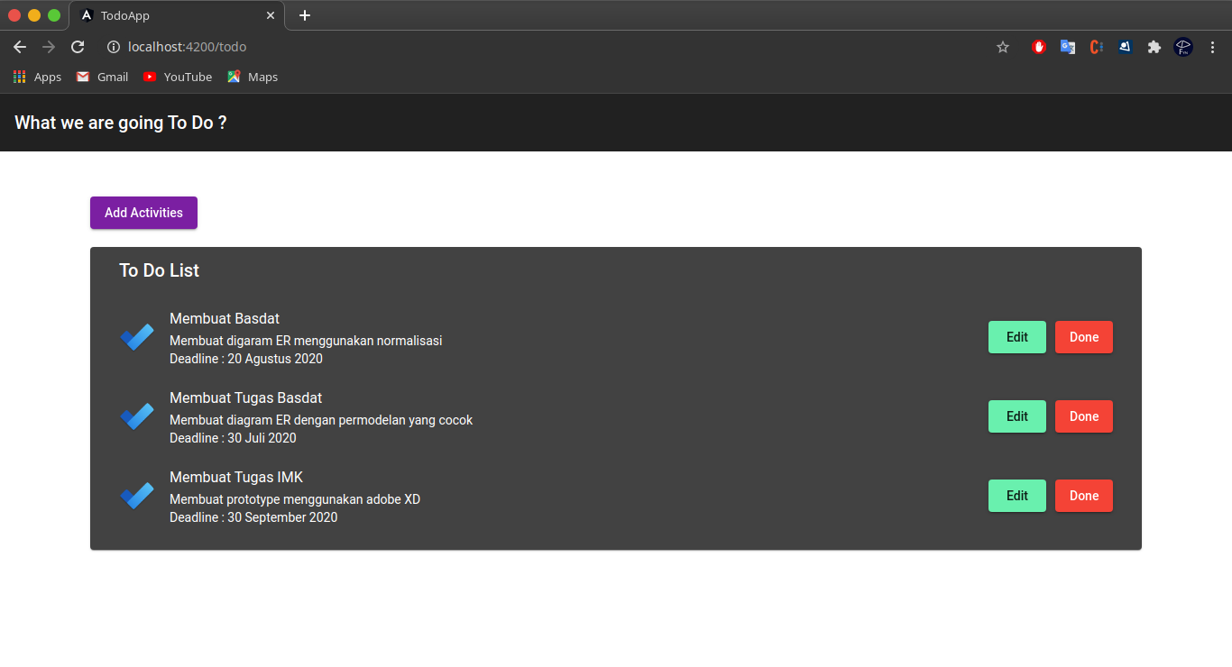Click the Add Activities button

[x=143, y=213]
